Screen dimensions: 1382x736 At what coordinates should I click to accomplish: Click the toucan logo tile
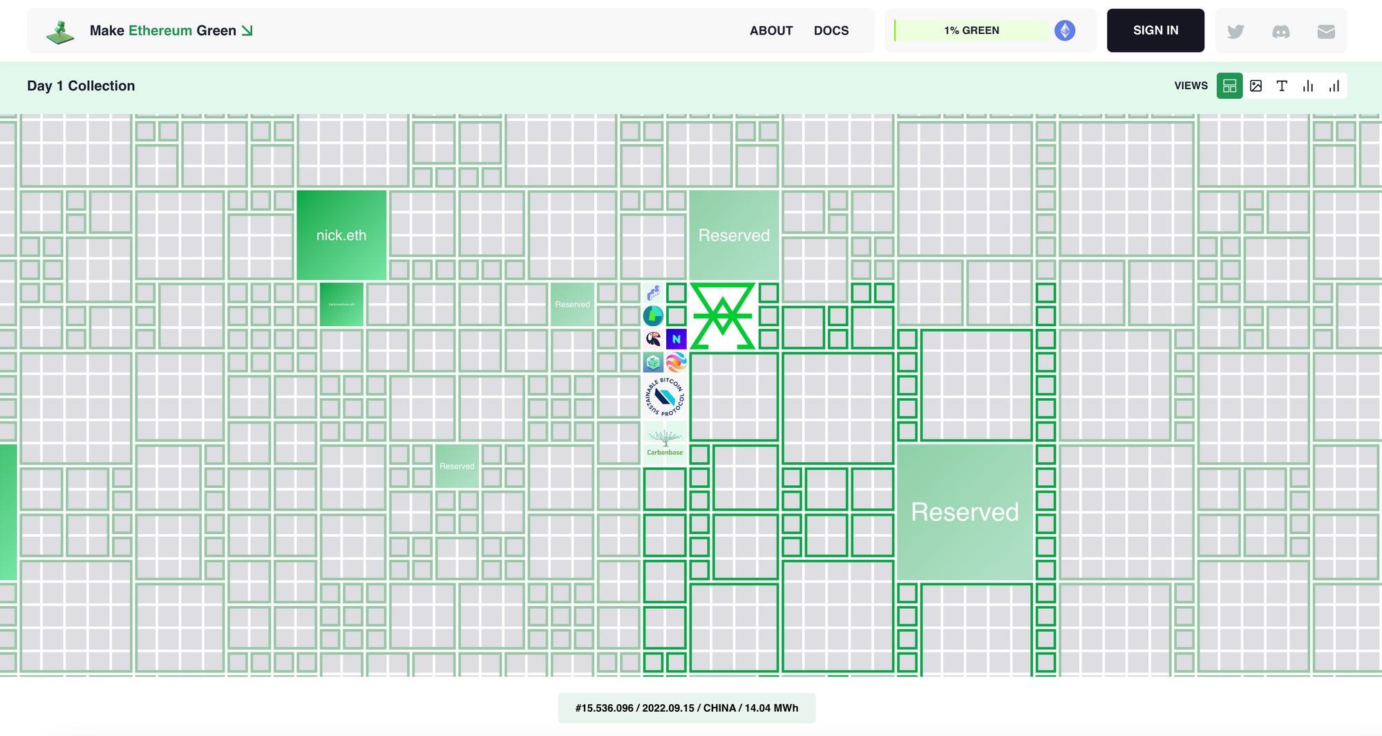click(x=653, y=339)
